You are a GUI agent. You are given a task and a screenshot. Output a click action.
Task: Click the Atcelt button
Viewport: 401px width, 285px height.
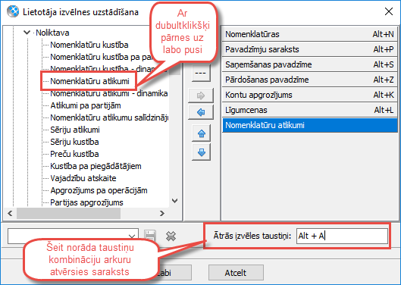(236, 273)
